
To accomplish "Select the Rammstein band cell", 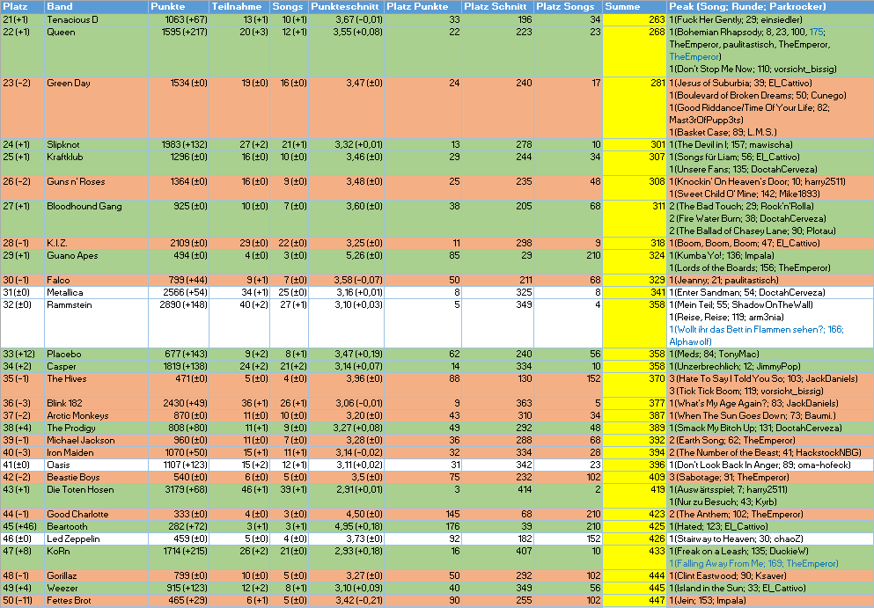I will click(97, 323).
